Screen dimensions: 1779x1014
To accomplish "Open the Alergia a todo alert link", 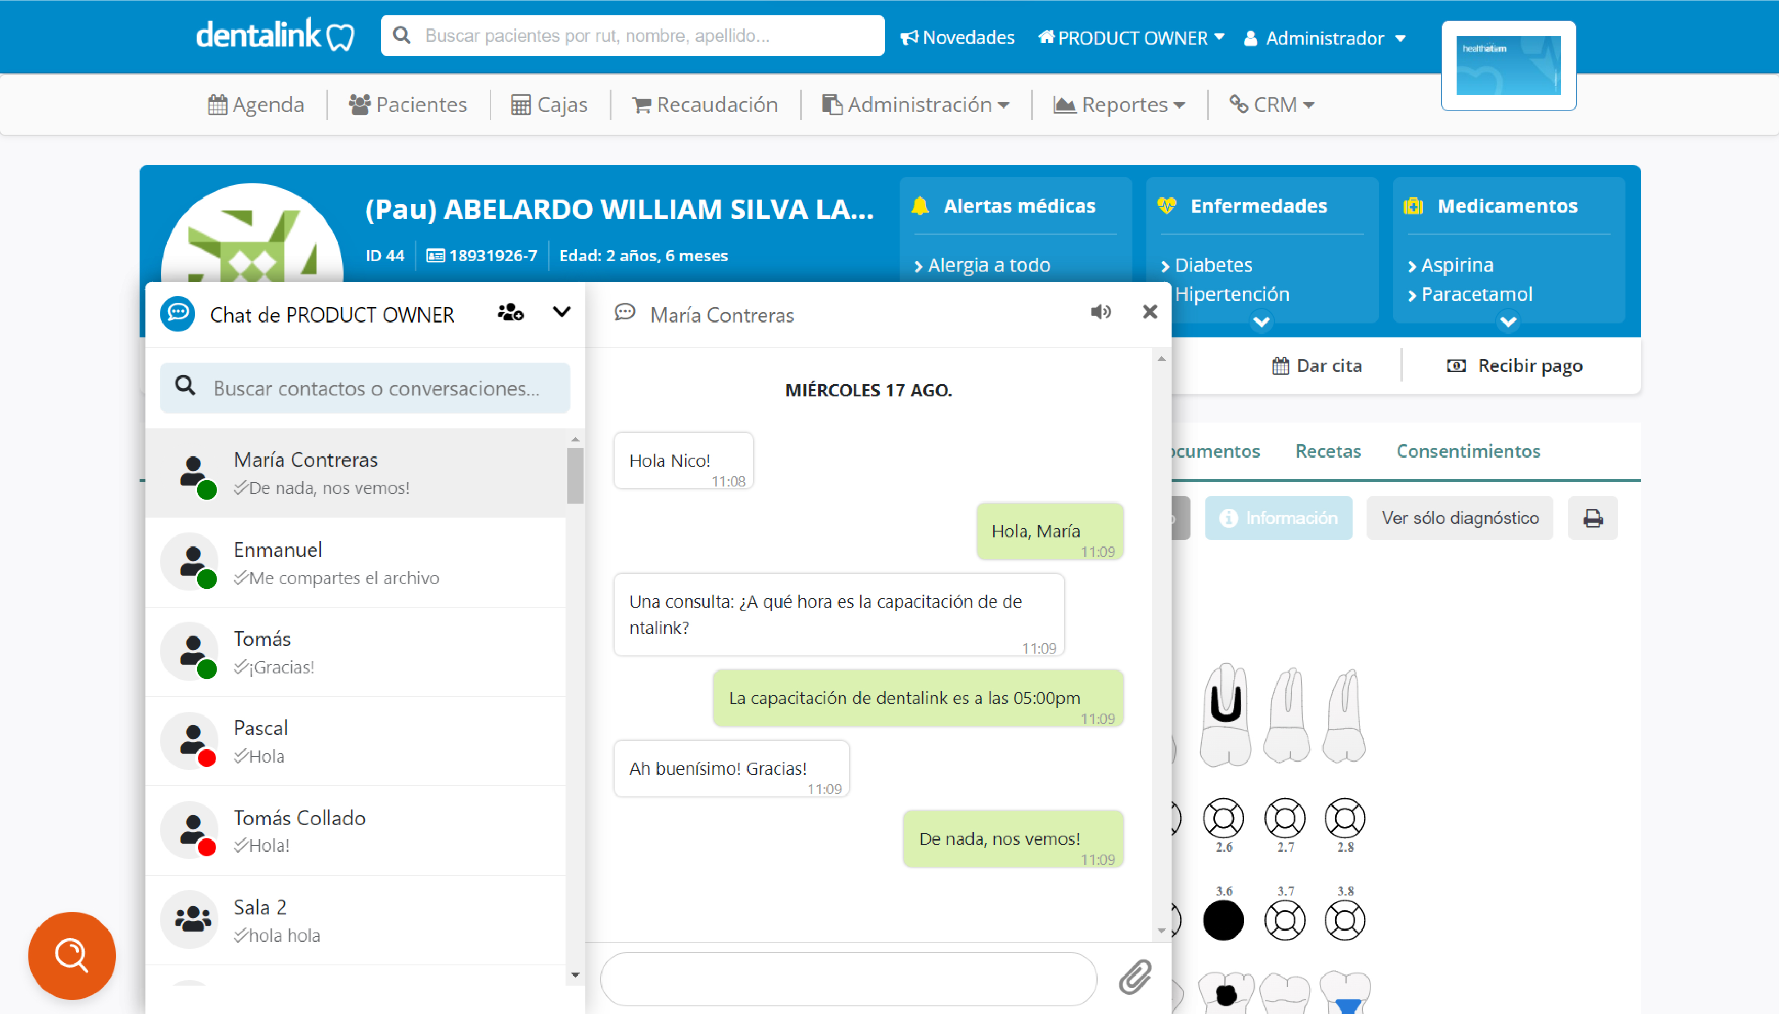I will tap(987, 264).
